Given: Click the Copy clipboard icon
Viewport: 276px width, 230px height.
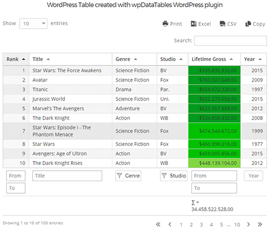Looking at the screenshot, I should pyautogui.click(x=248, y=24).
